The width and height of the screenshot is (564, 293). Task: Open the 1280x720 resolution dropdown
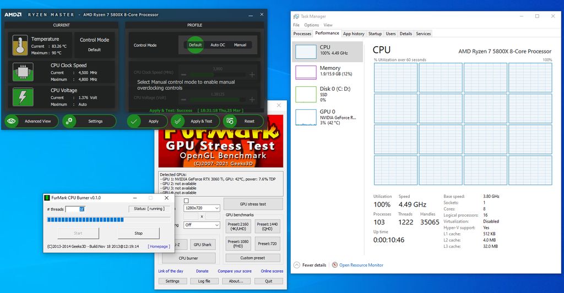202,208
